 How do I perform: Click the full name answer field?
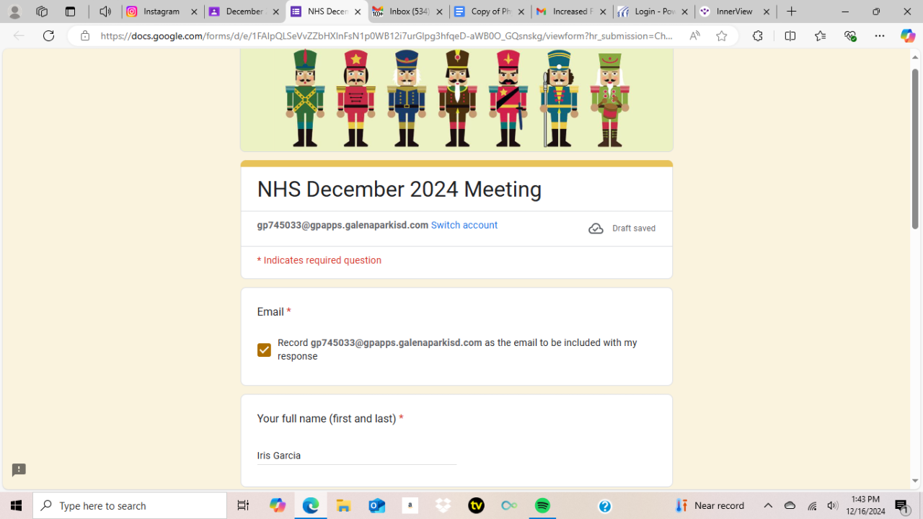(x=357, y=456)
